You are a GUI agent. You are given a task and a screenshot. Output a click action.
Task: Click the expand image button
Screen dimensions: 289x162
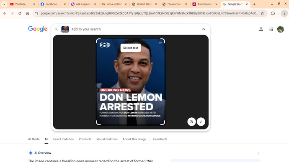pos(201,122)
